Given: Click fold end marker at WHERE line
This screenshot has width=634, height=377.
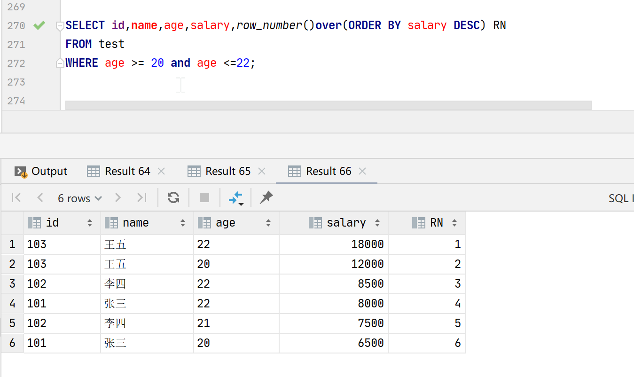Looking at the screenshot, I should pos(60,63).
